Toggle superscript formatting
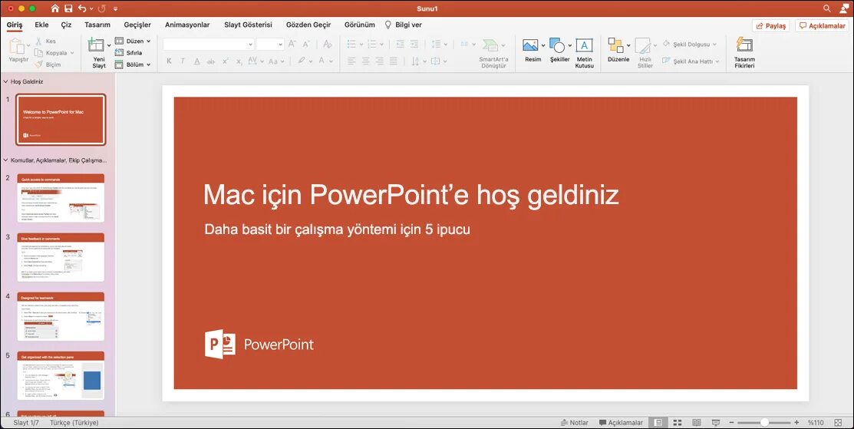This screenshot has width=854, height=429. coord(225,61)
